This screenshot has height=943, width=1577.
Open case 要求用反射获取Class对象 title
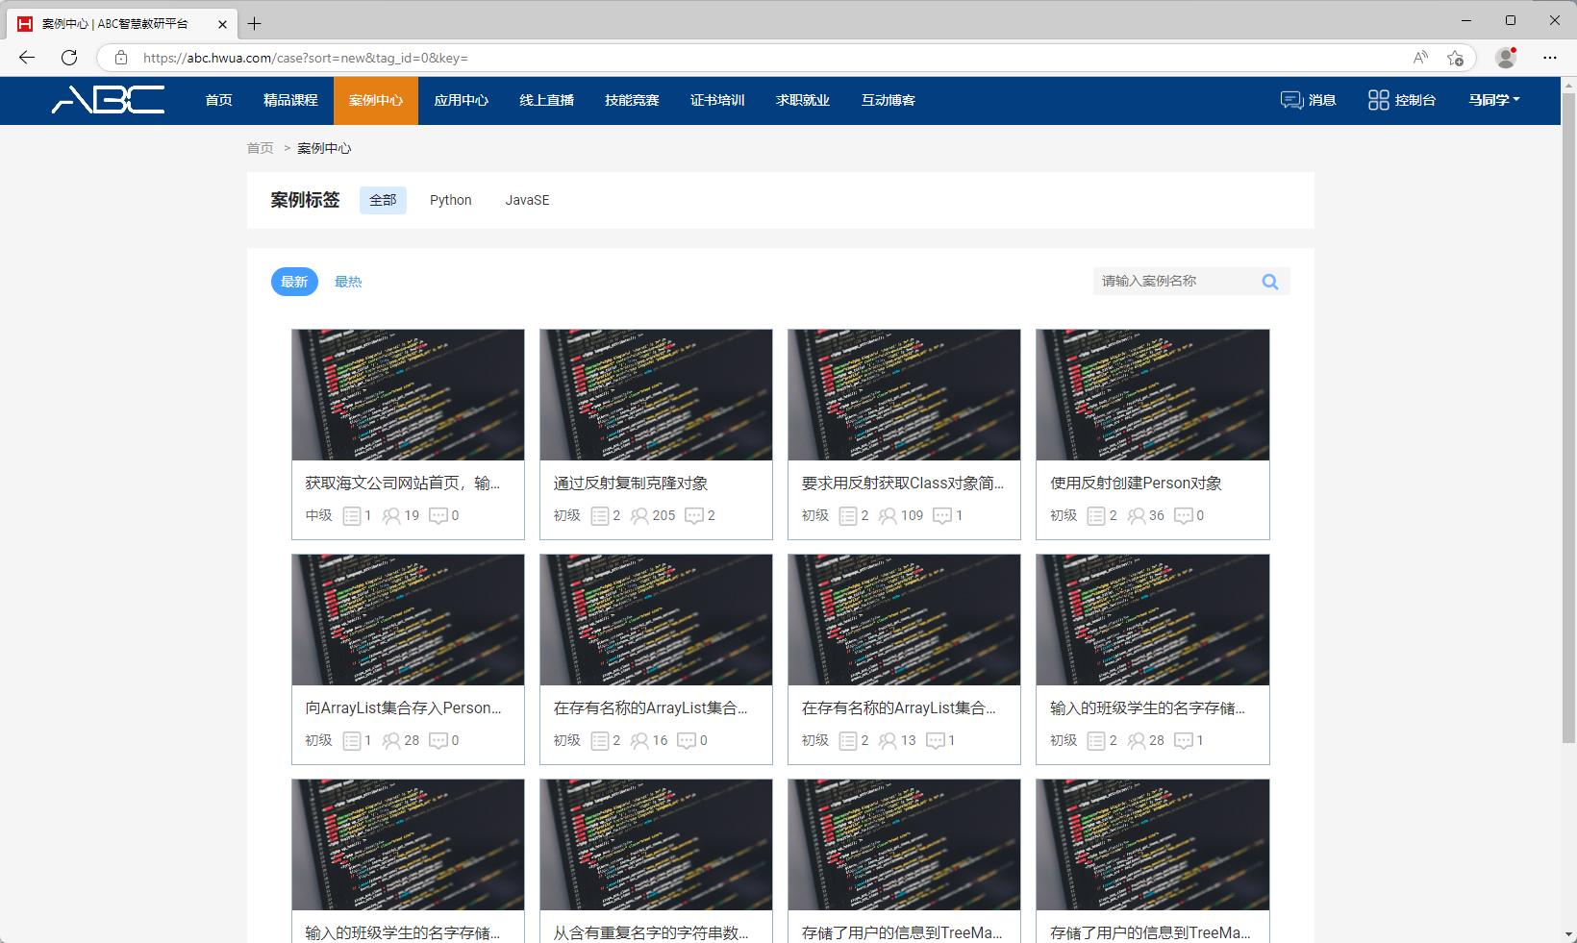[x=903, y=483]
